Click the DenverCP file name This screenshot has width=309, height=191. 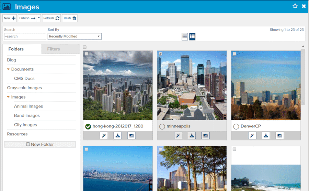[x=251, y=126]
